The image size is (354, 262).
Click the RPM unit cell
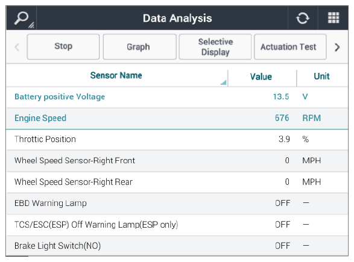click(x=312, y=118)
